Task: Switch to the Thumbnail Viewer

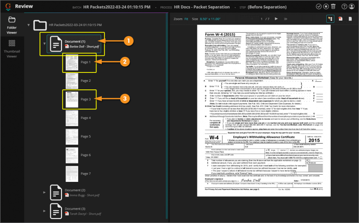Action: click(12, 49)
